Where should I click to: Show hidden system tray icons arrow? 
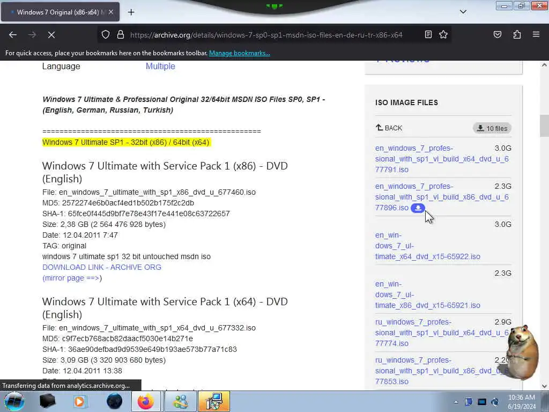click(456, 402)
